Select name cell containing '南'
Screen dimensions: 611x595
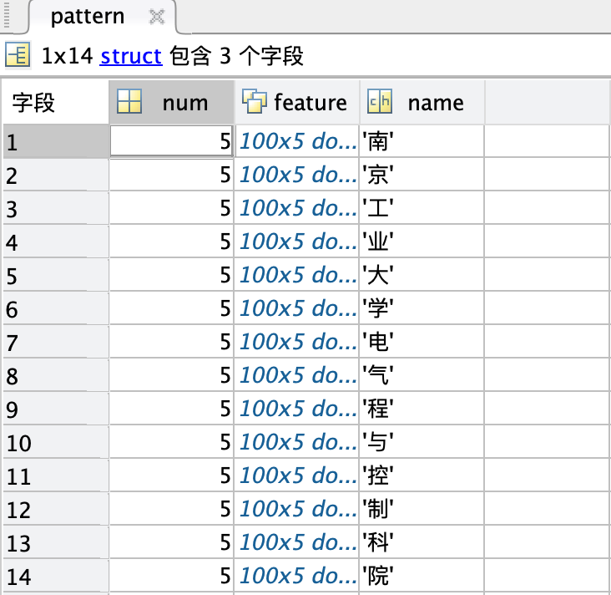[421, 142]
